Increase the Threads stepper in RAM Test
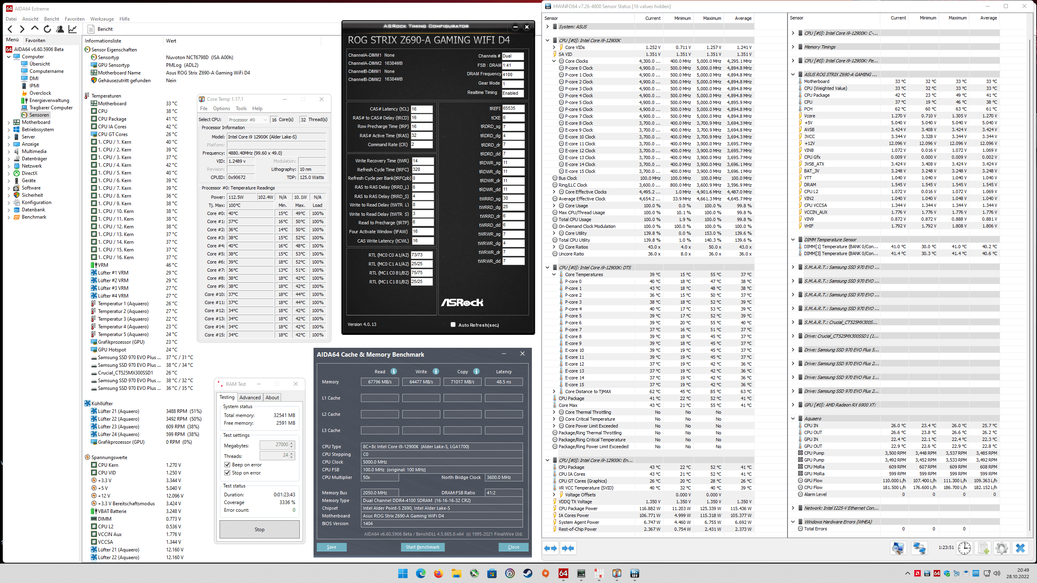1037x583 pixels. [x=292, y=453]
